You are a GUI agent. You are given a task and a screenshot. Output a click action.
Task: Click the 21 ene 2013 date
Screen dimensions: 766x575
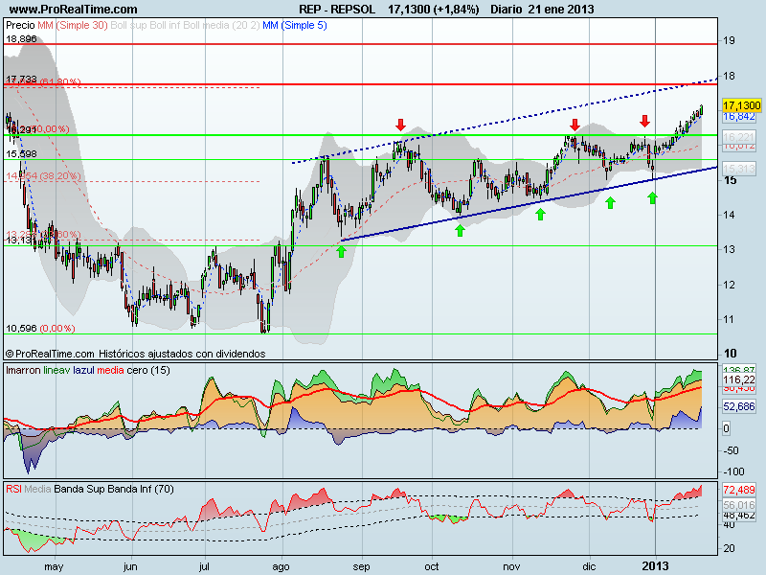click(x=561, y=9)
